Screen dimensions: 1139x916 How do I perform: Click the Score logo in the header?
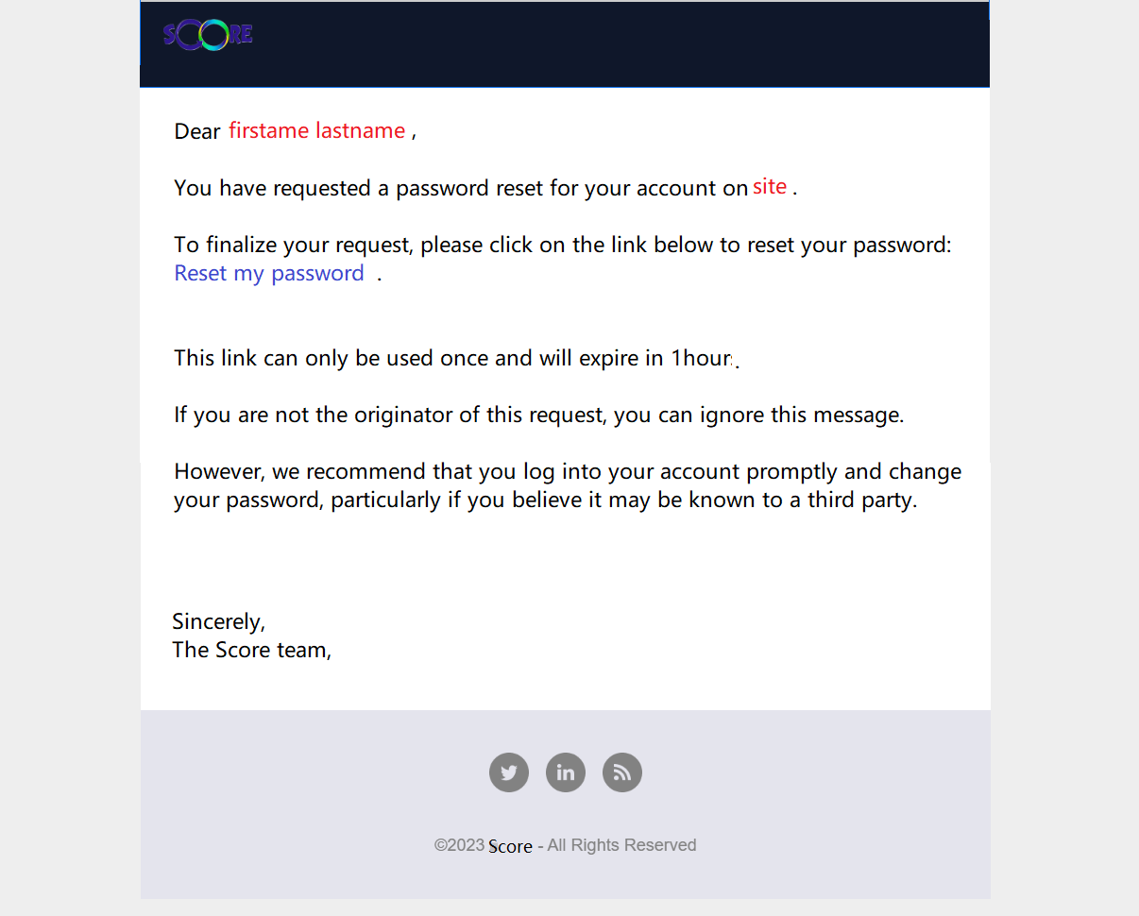[208, 35]
